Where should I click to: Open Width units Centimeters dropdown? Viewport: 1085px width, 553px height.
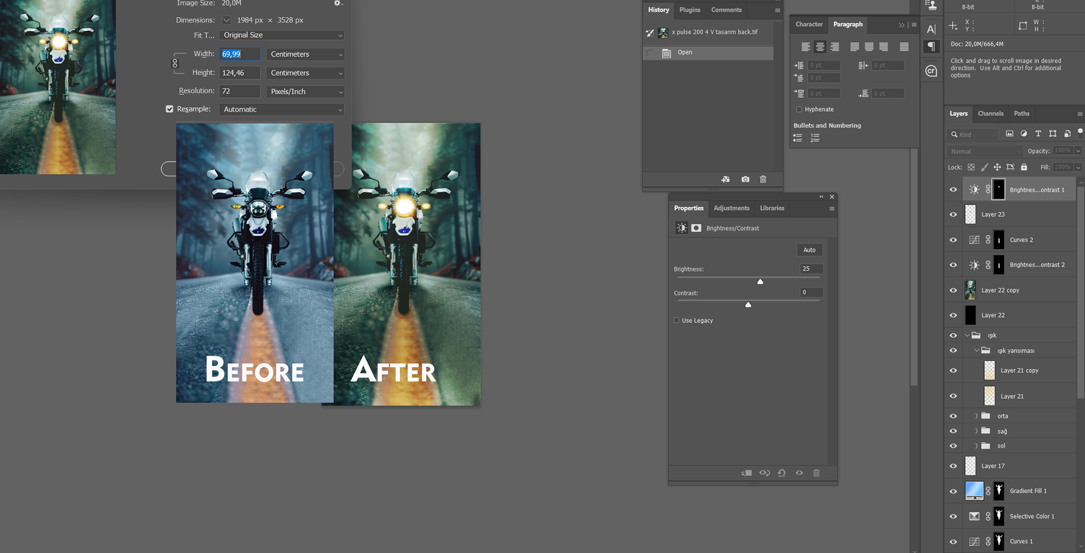(x=305, y=54)
